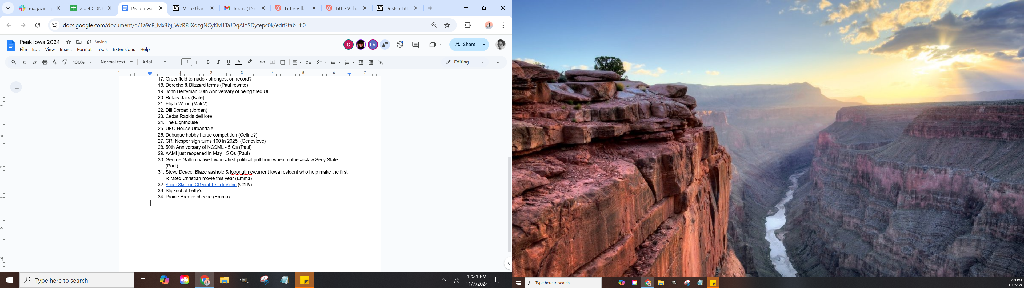The width and height of the screenshot is (1024, 288).
Task: Open the Editing mode dropdown
Action: 465,62
